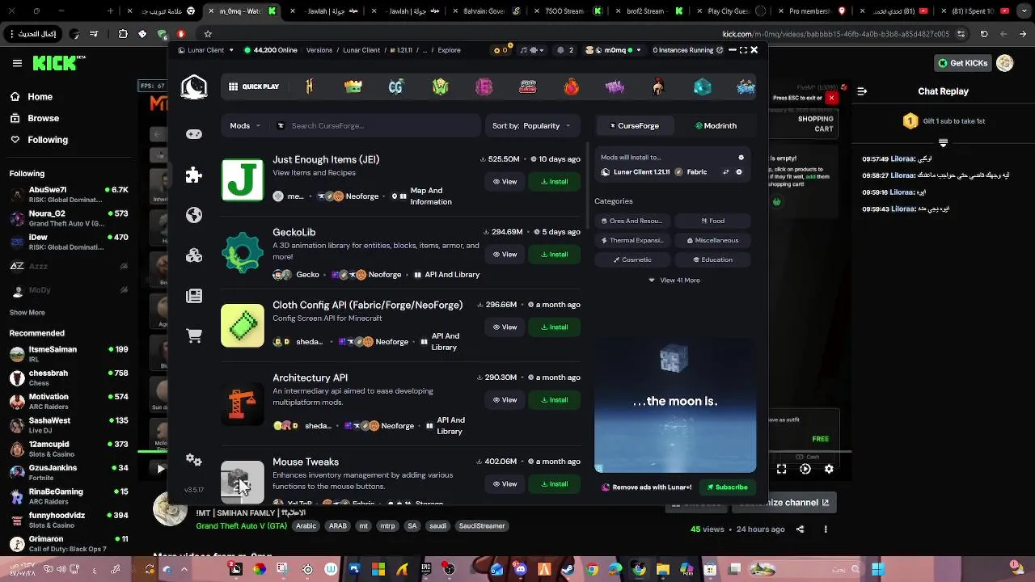Screen dimensions: 1035x582
Task: Open the mod install settings gear icon
Action: 741,158
